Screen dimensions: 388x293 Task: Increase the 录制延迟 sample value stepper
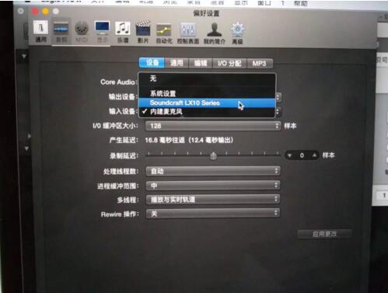(x=314, y=155)
